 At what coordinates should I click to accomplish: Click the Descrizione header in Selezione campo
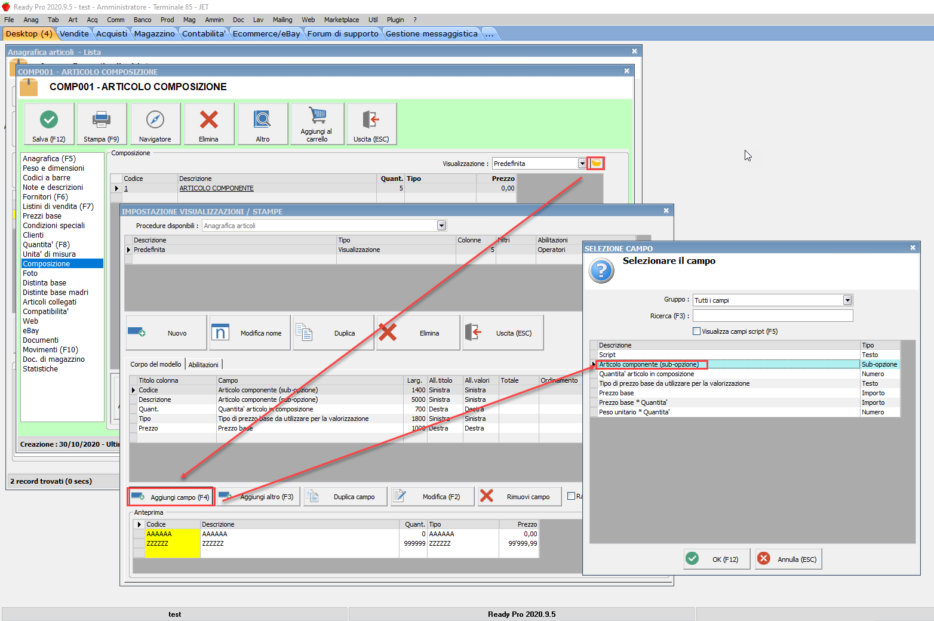[729, 345]
